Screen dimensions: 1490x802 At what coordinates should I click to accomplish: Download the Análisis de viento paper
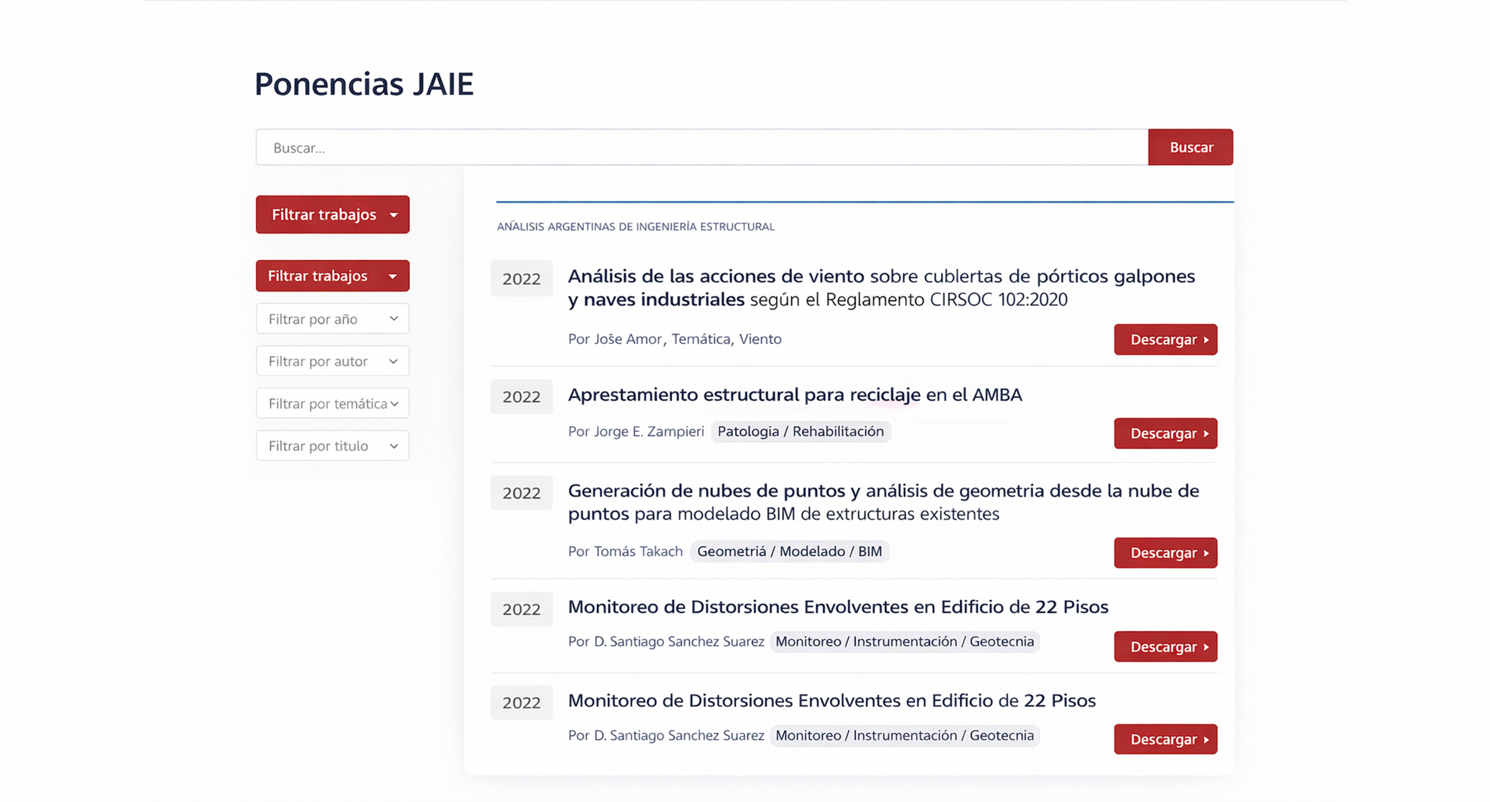pos(1165,339)
